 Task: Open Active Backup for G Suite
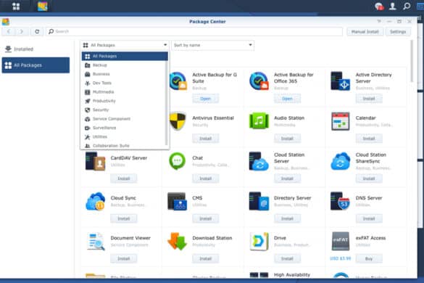pos(206,99)
